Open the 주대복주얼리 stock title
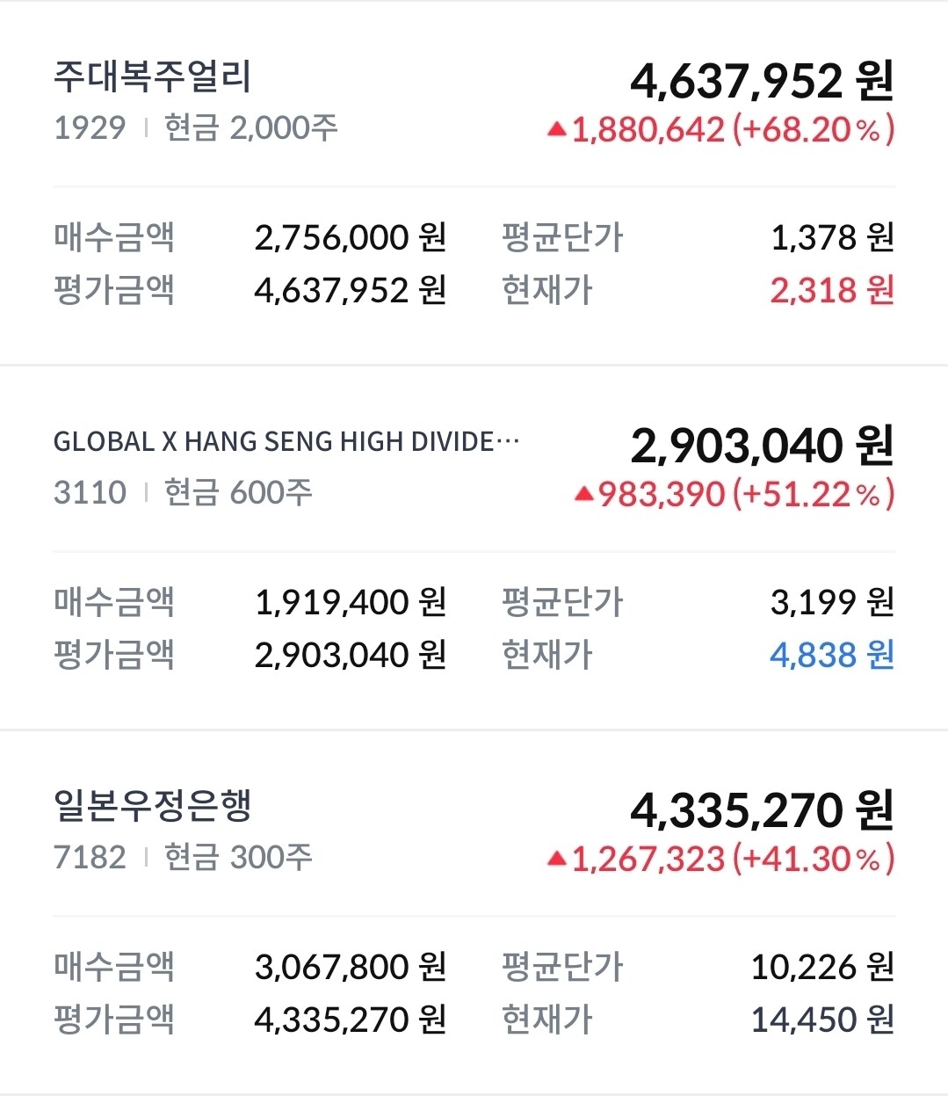 (x=152, y=76)
